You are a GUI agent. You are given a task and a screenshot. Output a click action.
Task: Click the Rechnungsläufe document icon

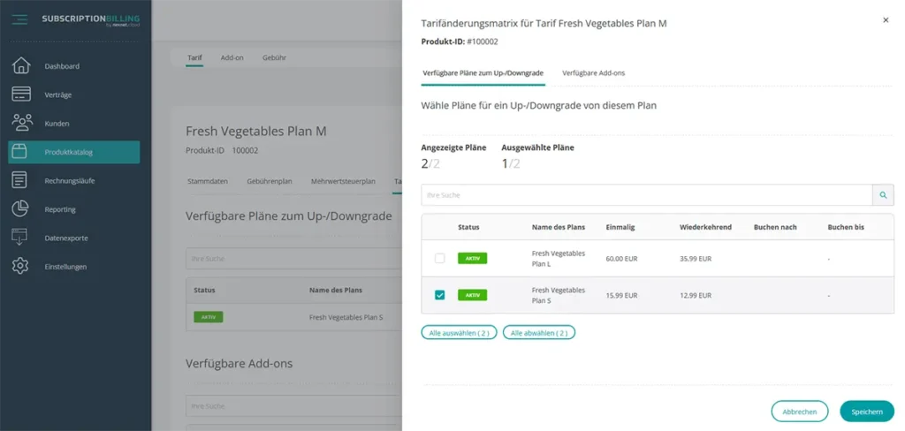click(x=20, y=181)
